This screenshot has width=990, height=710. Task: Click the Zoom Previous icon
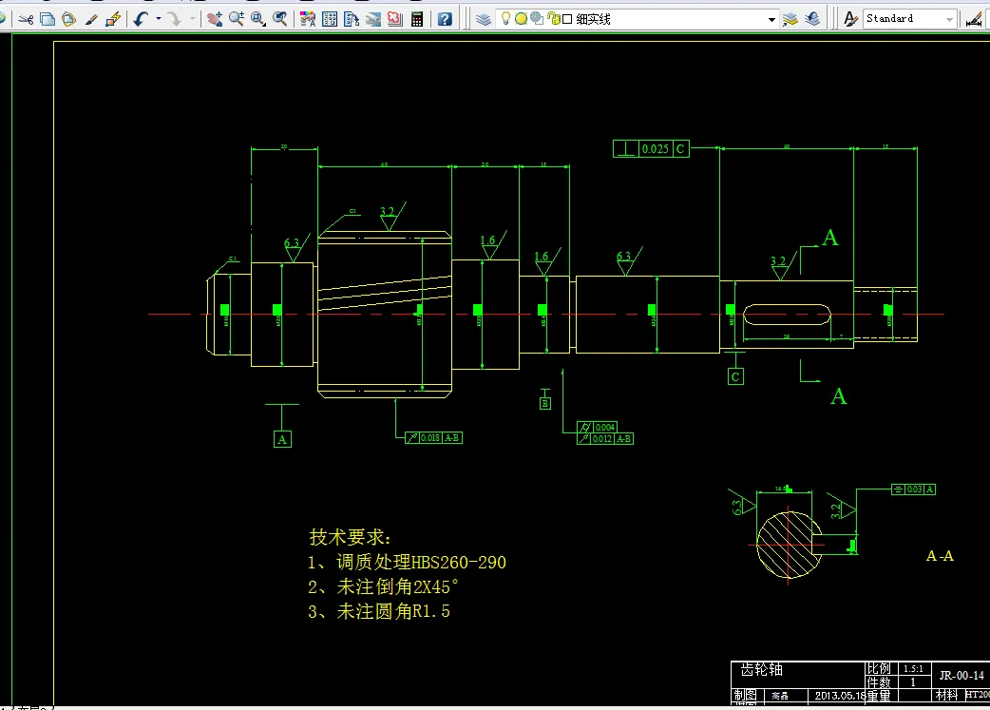(279, 19)
